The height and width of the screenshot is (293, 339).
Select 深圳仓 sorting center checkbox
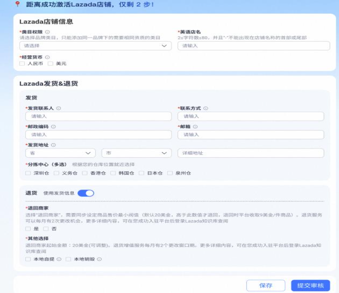[28, 173]
